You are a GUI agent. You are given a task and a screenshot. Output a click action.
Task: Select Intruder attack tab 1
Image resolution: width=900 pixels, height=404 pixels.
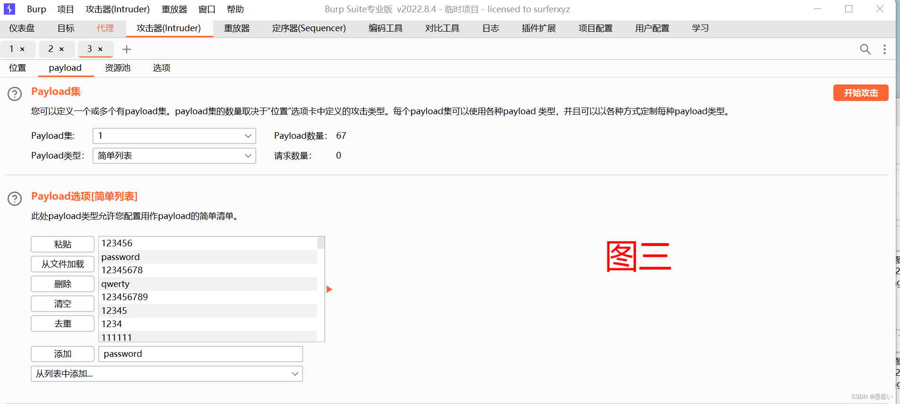tap(12, 49)
